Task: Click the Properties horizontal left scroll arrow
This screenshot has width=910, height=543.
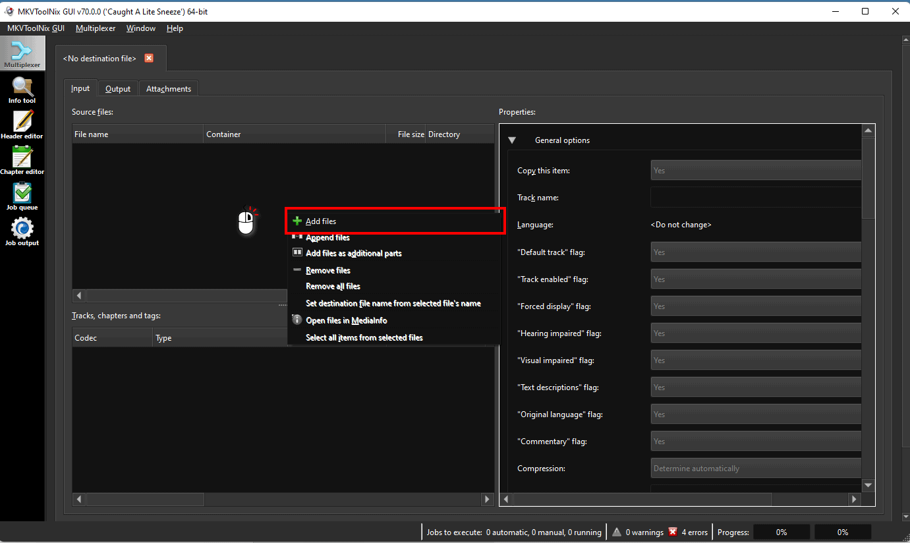Action: [506, 500]
